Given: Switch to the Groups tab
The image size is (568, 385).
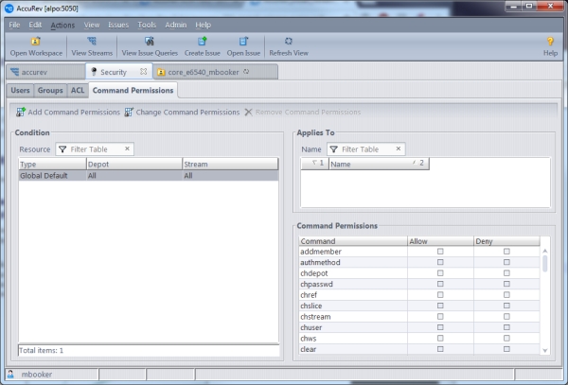Looking at the screenshot, I should point(50,91).
